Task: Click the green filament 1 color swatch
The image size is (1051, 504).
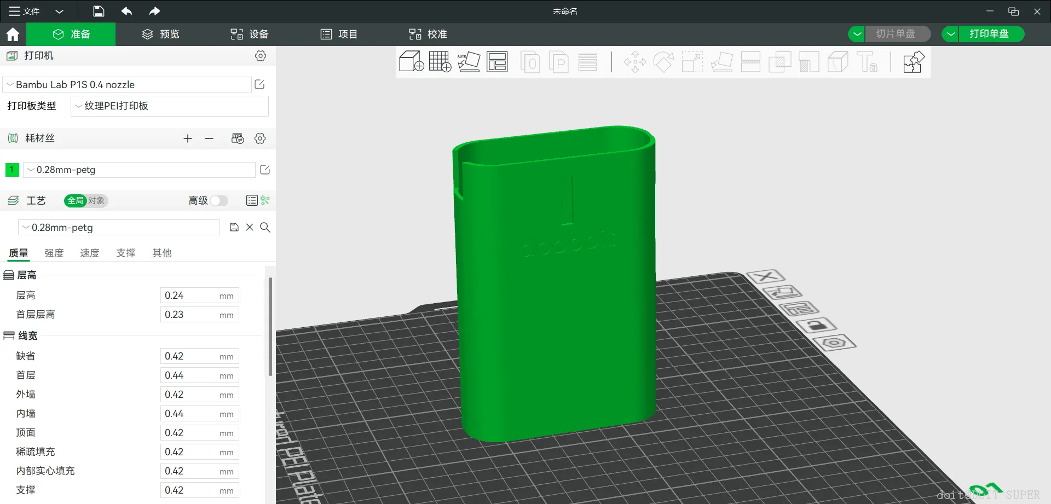Action: [12, 170]
